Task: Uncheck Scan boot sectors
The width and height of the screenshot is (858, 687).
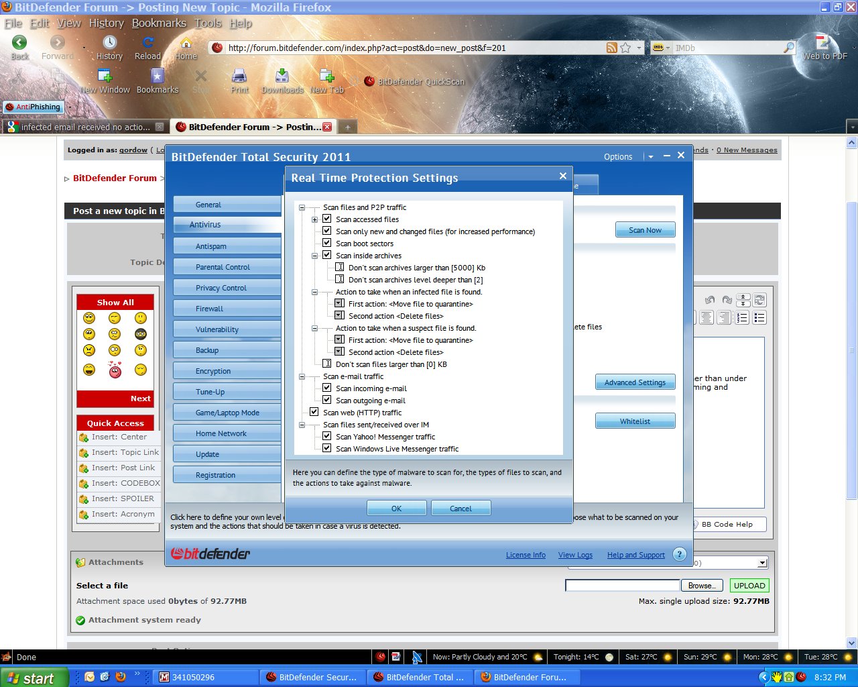Action: coord(327,243)
